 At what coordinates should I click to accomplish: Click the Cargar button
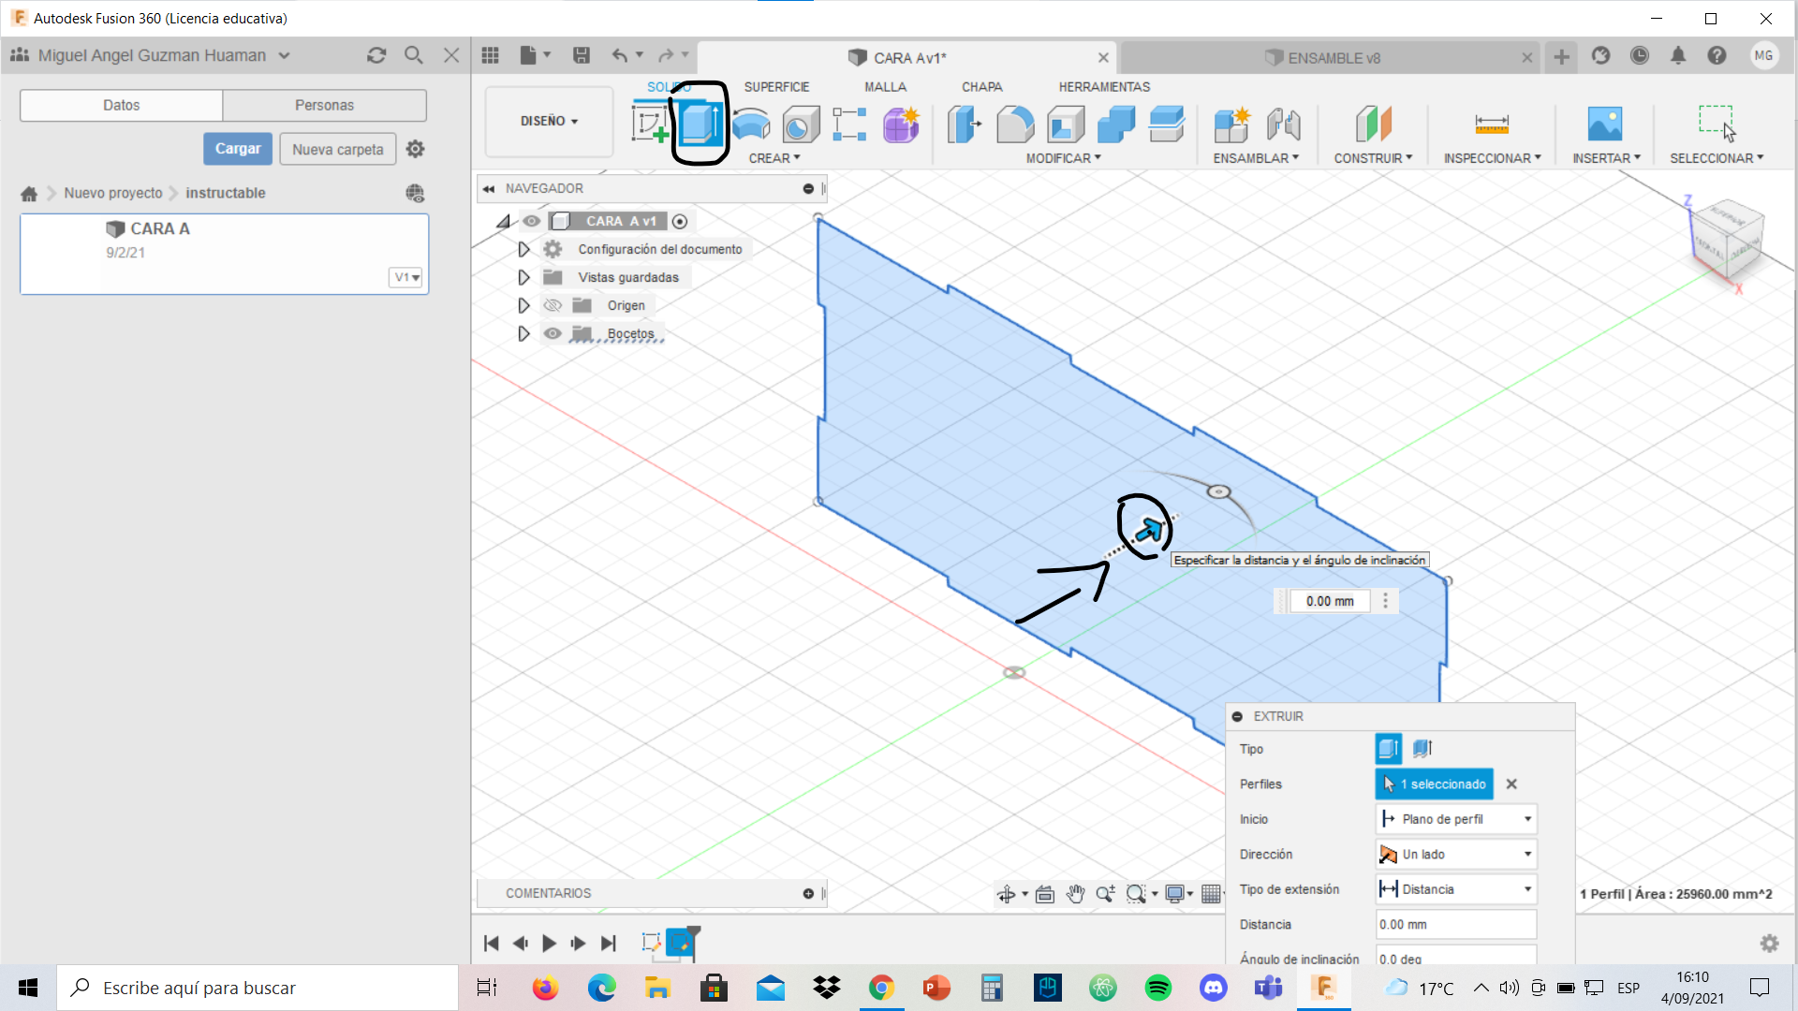click(x=238, y=149)
